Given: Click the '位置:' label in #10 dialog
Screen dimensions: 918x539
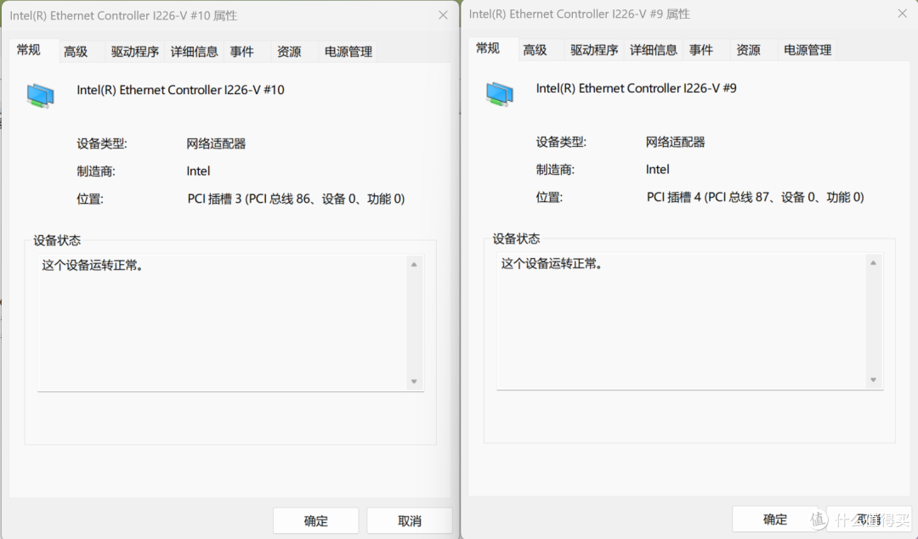Looking at the screenshot, I should click(89, 199).
